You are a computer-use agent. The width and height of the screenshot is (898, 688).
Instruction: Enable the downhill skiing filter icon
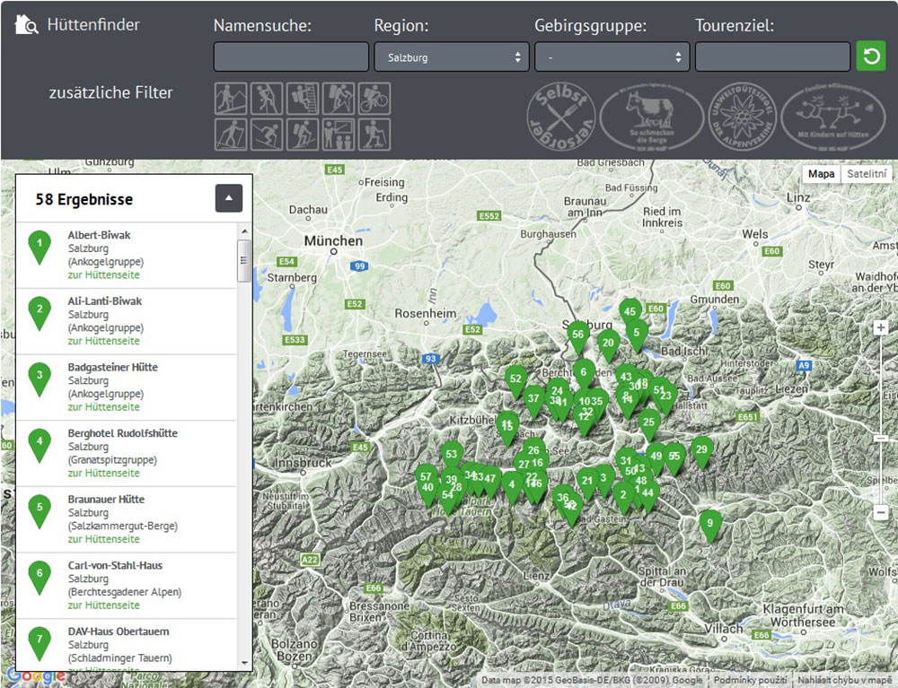pyautogui.click(x=267, y=135)
